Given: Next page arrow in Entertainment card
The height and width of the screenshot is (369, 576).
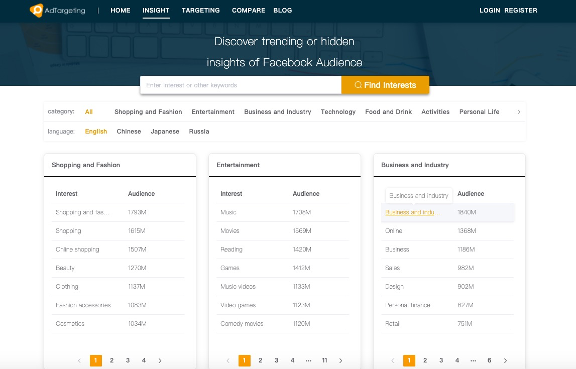Looking at the screenshot, I should (x=340, y=360).
